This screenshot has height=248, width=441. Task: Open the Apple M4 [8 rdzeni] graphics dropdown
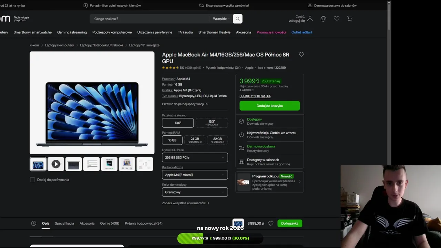[195, 175]
